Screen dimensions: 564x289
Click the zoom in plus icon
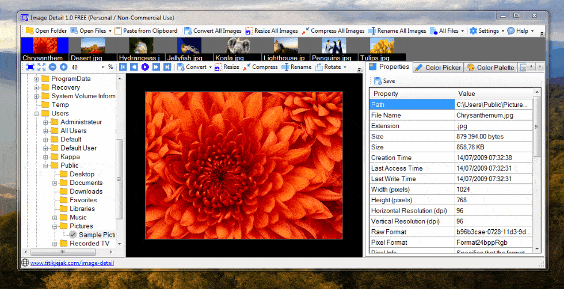pyautogui.click(x=64, y=67)
